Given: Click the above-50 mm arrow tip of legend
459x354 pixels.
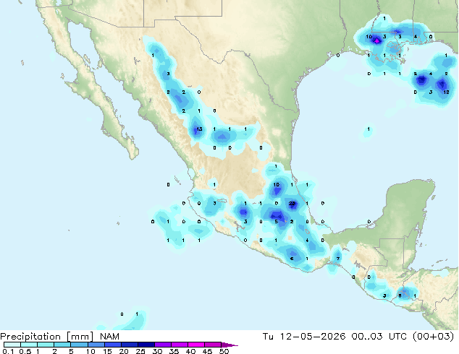Looking at the screenshot, I should (x=230, y=345).
